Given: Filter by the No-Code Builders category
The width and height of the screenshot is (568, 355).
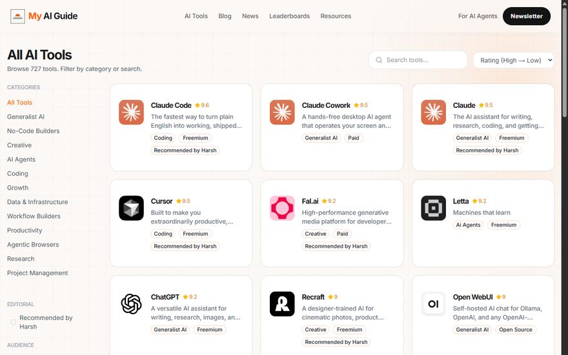Looking at the screenshot, I should point(34,131).
